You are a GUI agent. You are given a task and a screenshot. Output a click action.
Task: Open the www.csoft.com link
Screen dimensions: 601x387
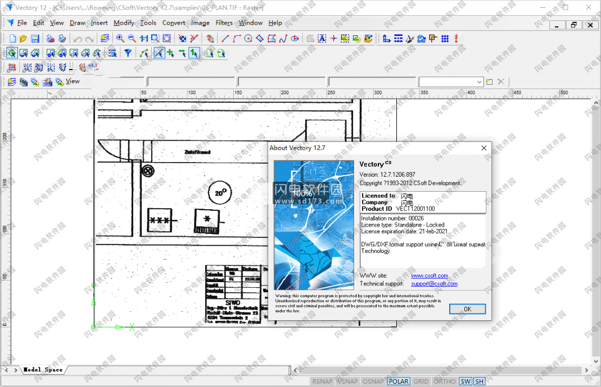[x=430, y=275]
